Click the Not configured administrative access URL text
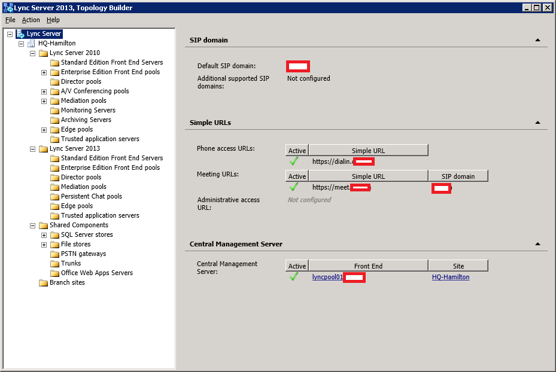The image size is (556, 372). coord(309,200)
